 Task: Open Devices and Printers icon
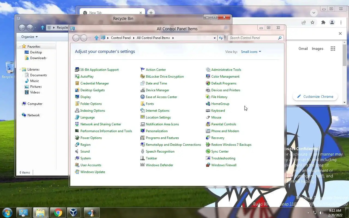tap(208, 90)
